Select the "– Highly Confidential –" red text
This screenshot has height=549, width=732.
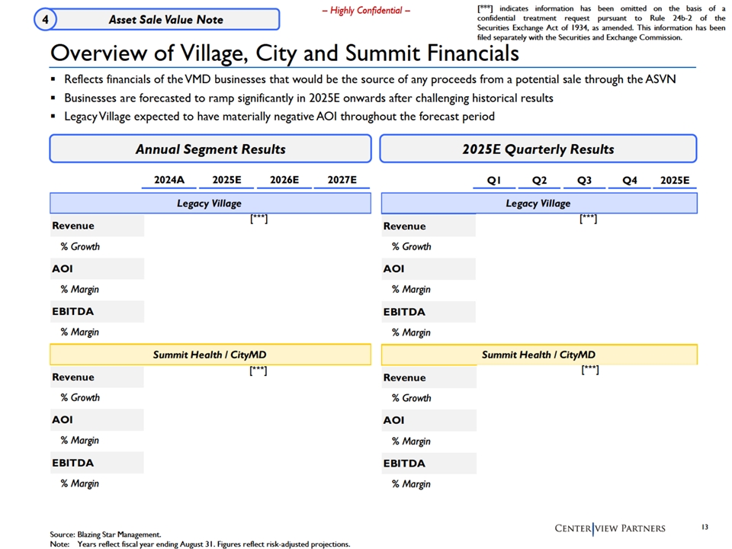coord(366,10)
